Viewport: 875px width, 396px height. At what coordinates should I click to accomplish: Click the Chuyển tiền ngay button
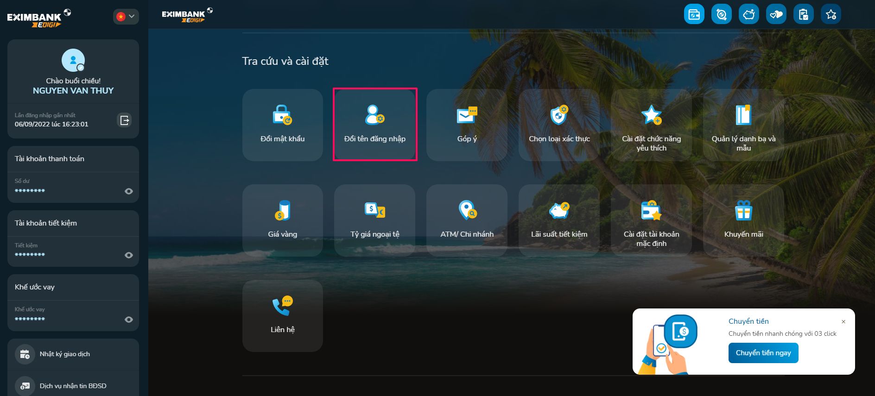pyautogui.click(x=763, y=353)
